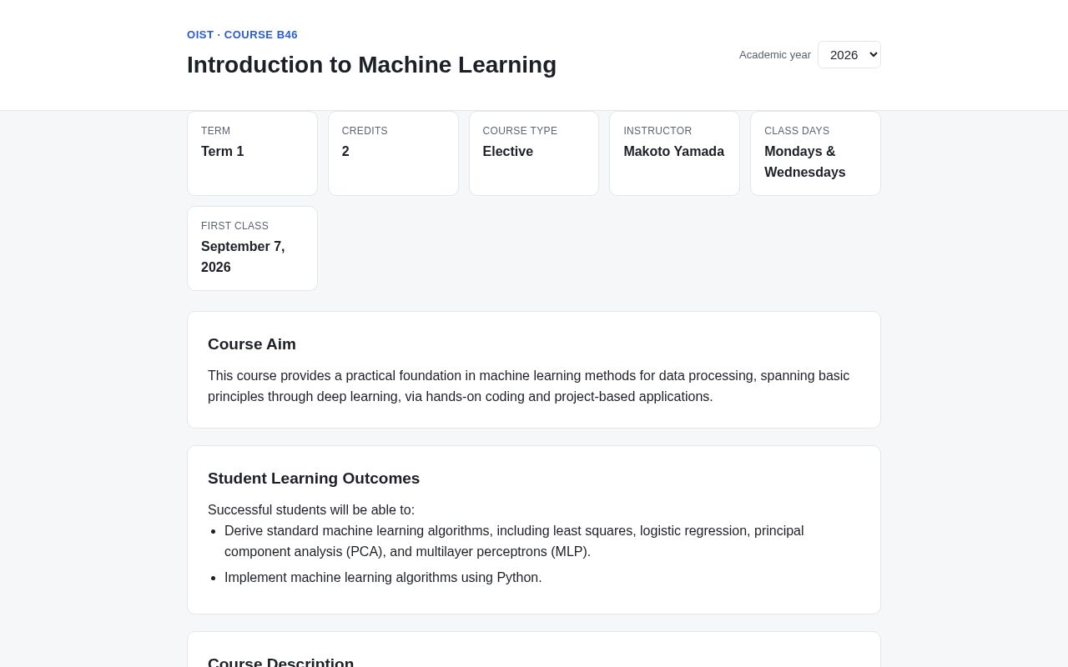1068x667 pixels.
Task: Click the Introduction to Machine Learning title
Action: pos(371,65)
